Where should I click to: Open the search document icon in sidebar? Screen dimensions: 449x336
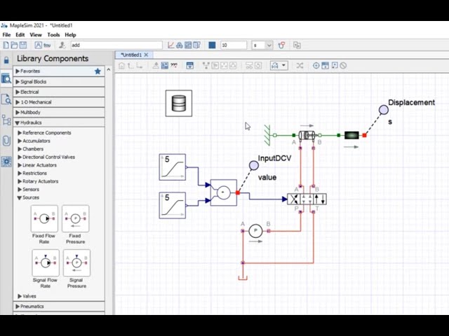[6, 99]
